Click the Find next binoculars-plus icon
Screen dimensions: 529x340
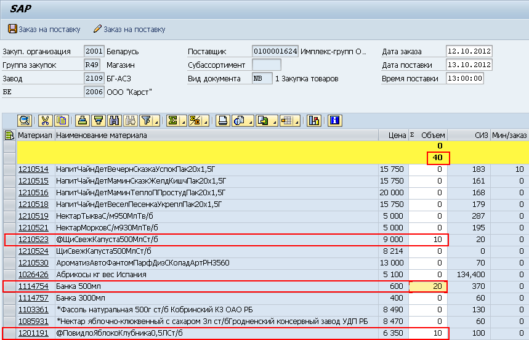130,121
